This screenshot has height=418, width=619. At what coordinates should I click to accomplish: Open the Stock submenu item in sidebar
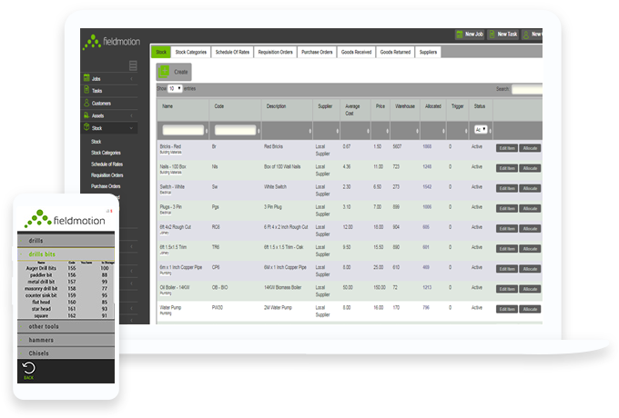96,142
